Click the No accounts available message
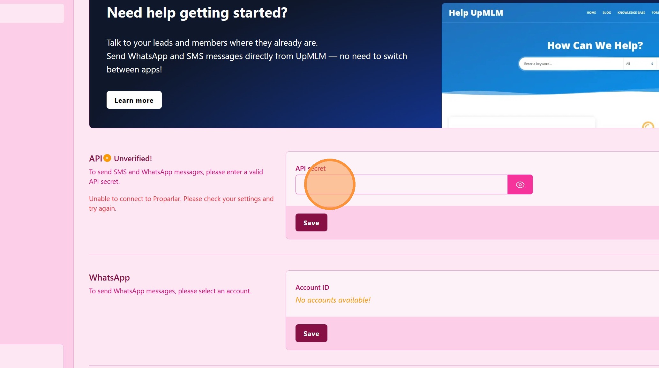Viewport: 659px width, 368px height. [333, 300]
